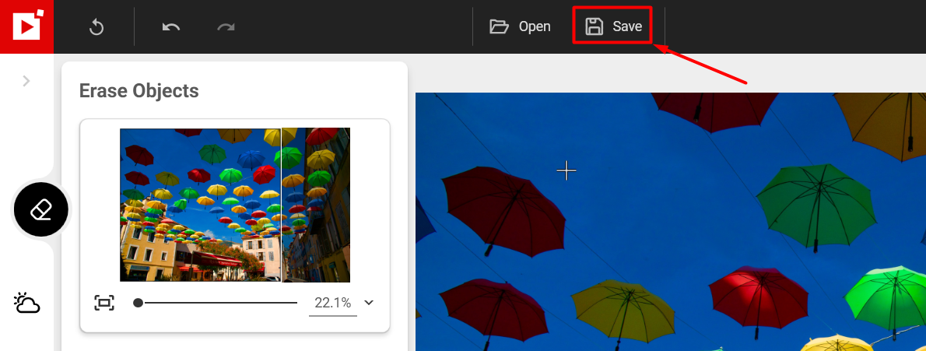Click the floppy disk Save icon

595,26
